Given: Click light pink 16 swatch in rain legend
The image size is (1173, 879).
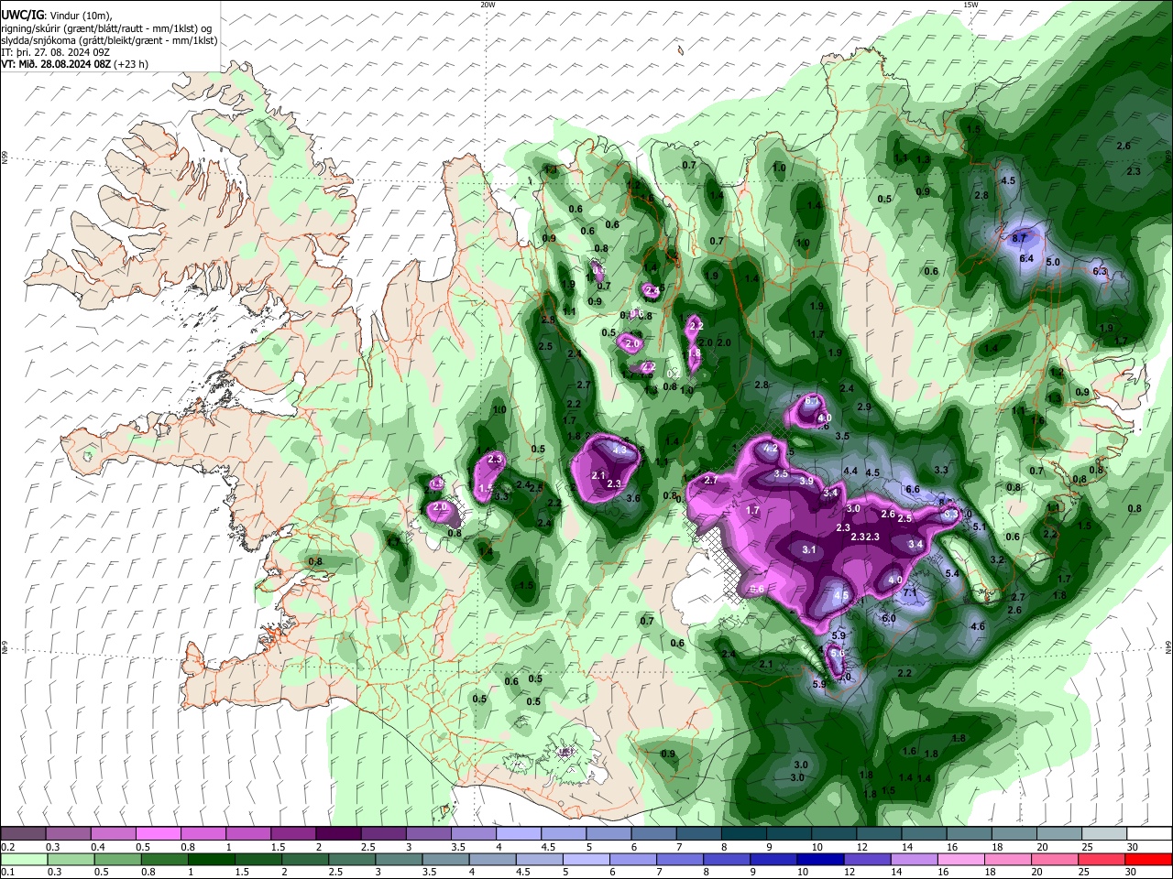Looking at the screenshot, I should pyautogui.click(x=962, y=859).
